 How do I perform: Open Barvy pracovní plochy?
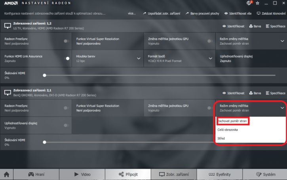(x=202, y=13)
